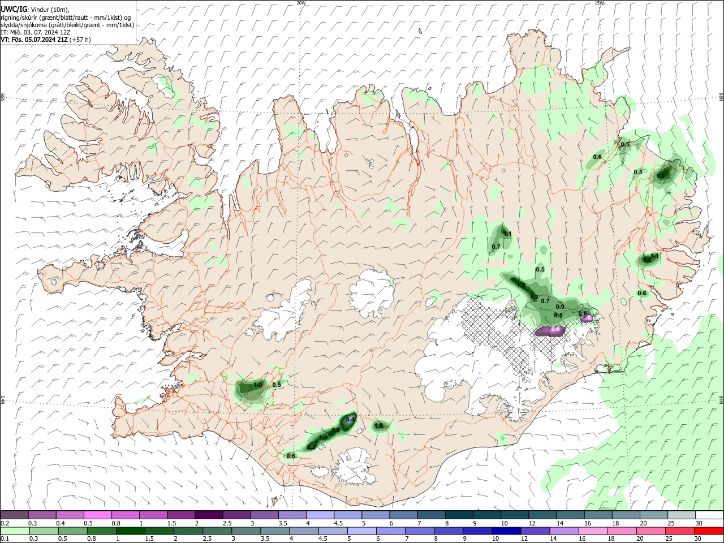Viewport: 724px width, 543px height.
Task: Click 'VT: Fös. 05.07.2024 21Z (+57 h)' text
Action: [x=45, y=40]
